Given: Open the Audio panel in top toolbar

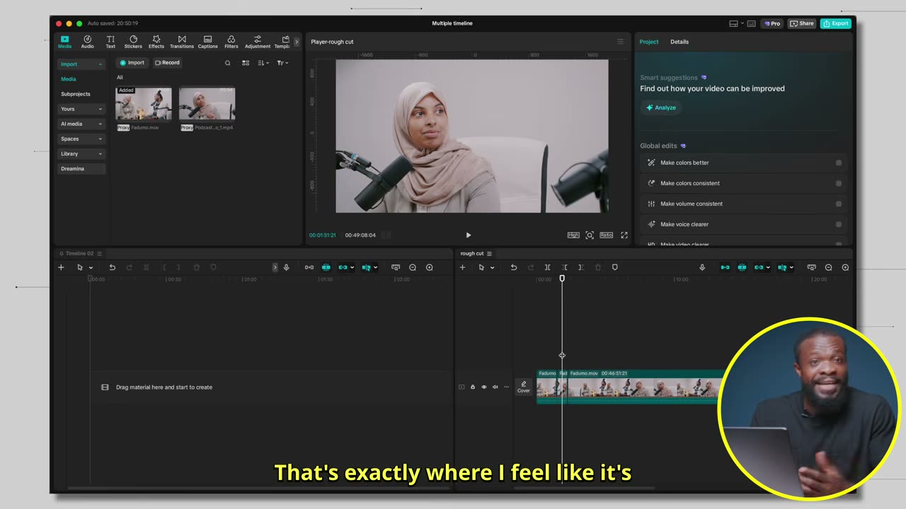Looking at the screenshot, I should tap(87, 42).
